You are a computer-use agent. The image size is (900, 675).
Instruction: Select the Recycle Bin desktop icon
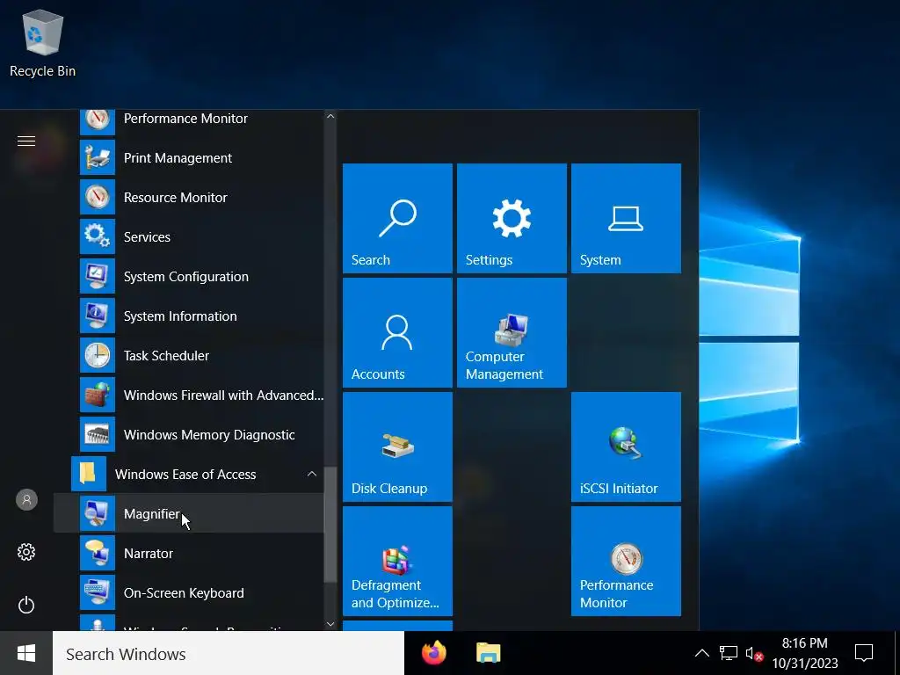tap(42, 44)
